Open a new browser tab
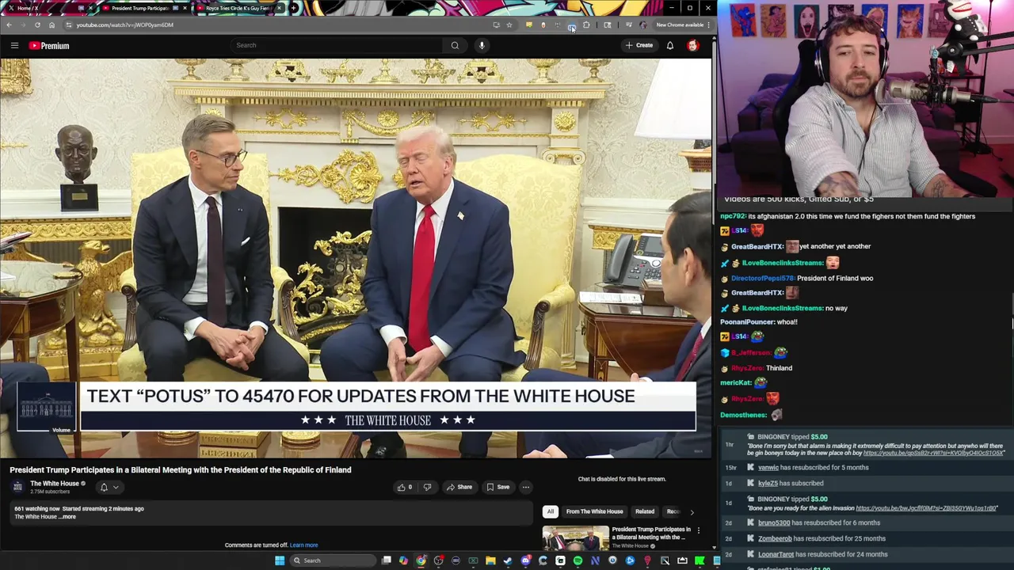This screenshot has width=1014, height=570. point(294,8)
